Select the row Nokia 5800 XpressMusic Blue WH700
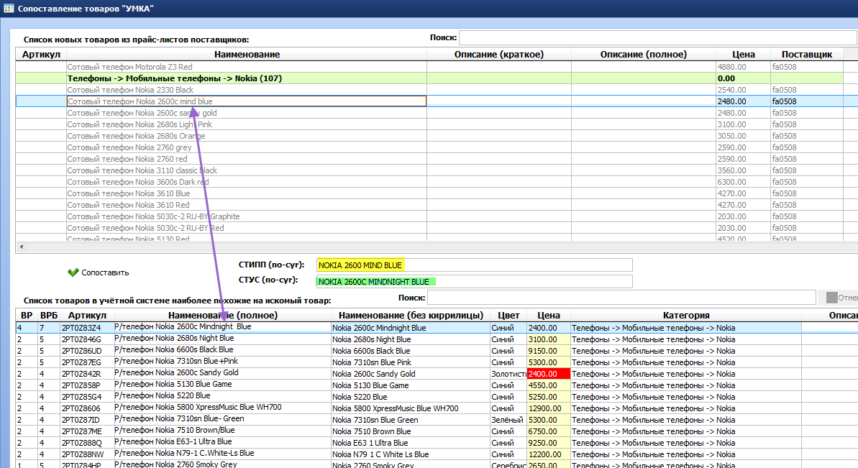 [437, 408]
